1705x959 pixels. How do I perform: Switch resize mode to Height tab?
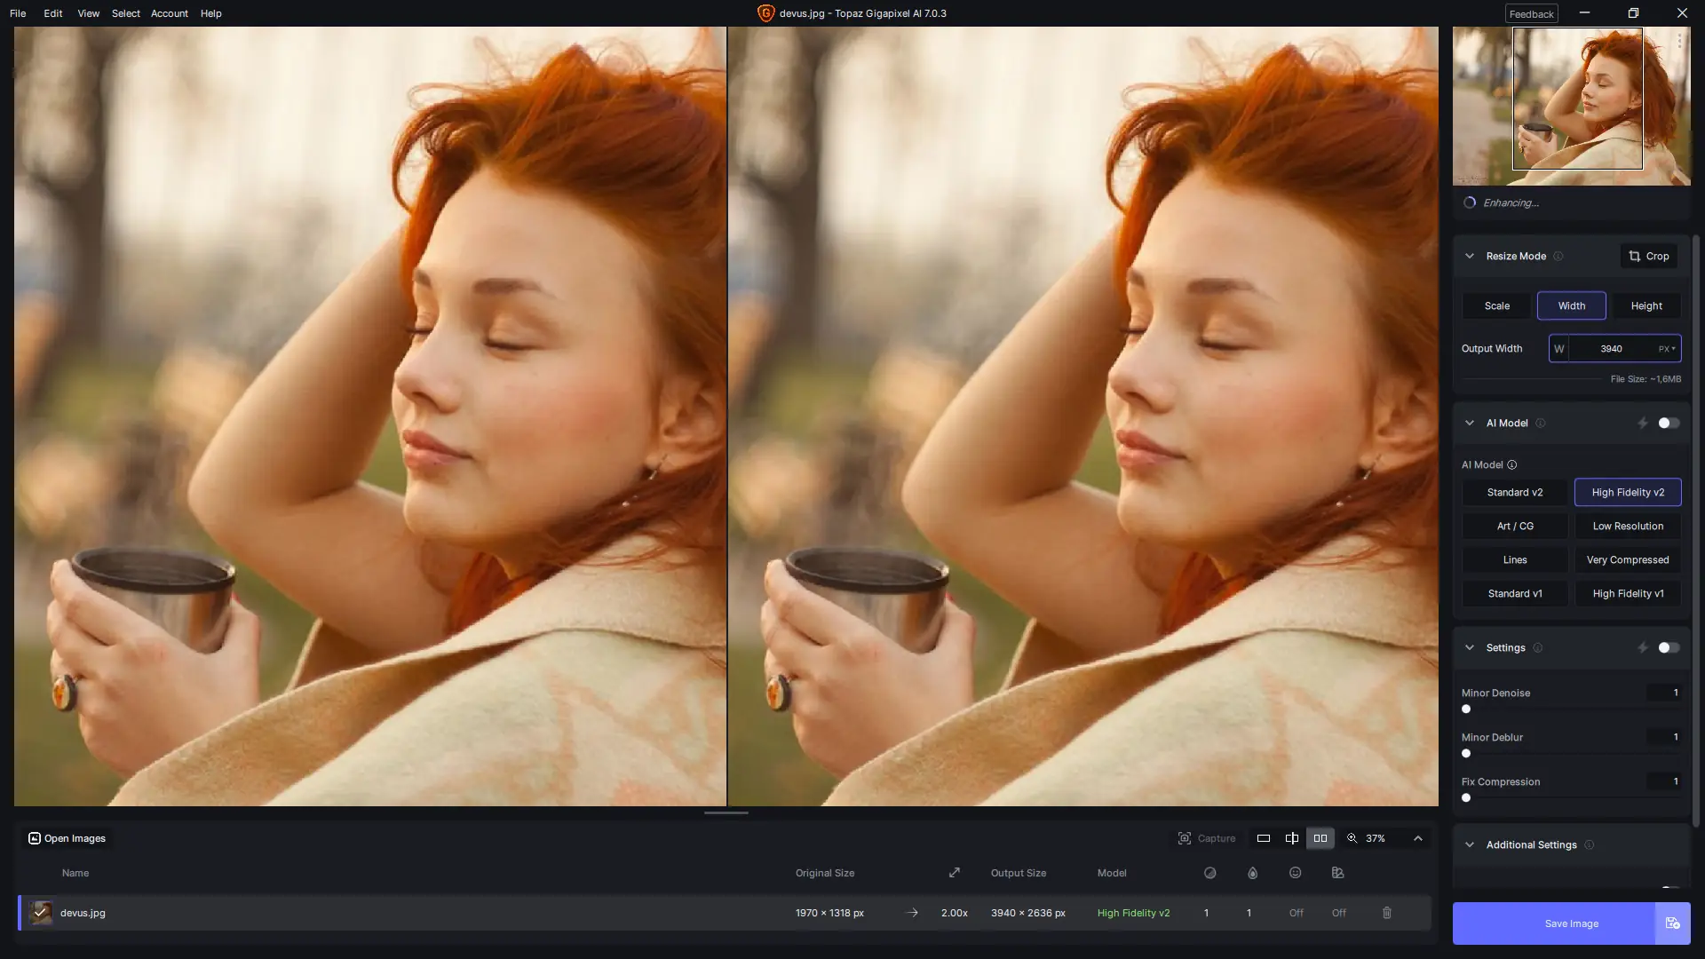click(x=1646, y=305)
